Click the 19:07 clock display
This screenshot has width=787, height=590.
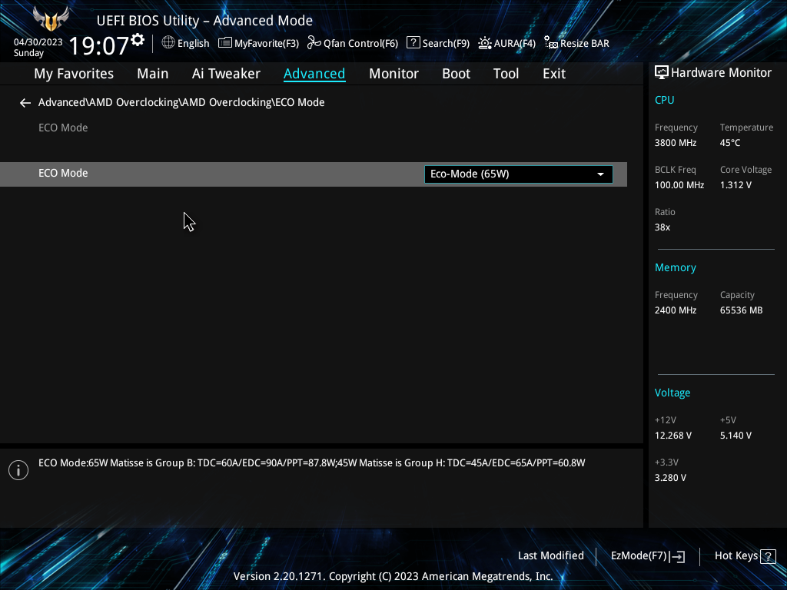pos(99,45)
